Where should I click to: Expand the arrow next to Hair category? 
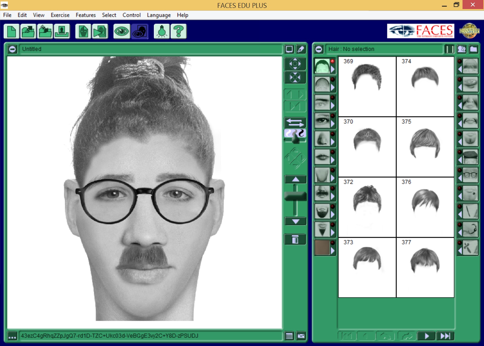(333, 69)
